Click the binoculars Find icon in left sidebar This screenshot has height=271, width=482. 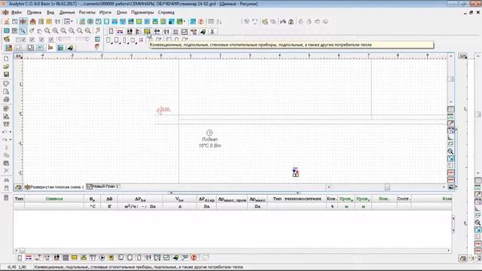coord(6,180)
